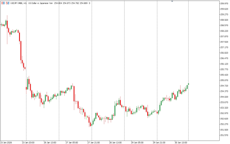Select the 27 Jan 21:00 time label

pyautogui.click(x=94, y=142)
